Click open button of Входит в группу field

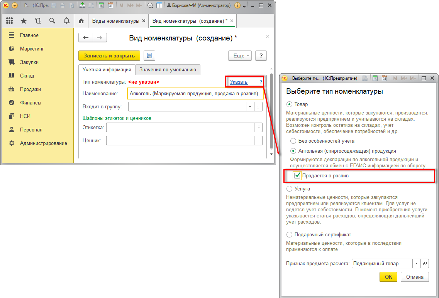click(x=258, y=106)
